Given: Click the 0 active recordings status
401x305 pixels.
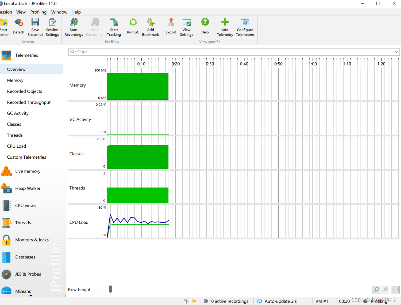Looking at the screenshot, I should tap(226, 301).
